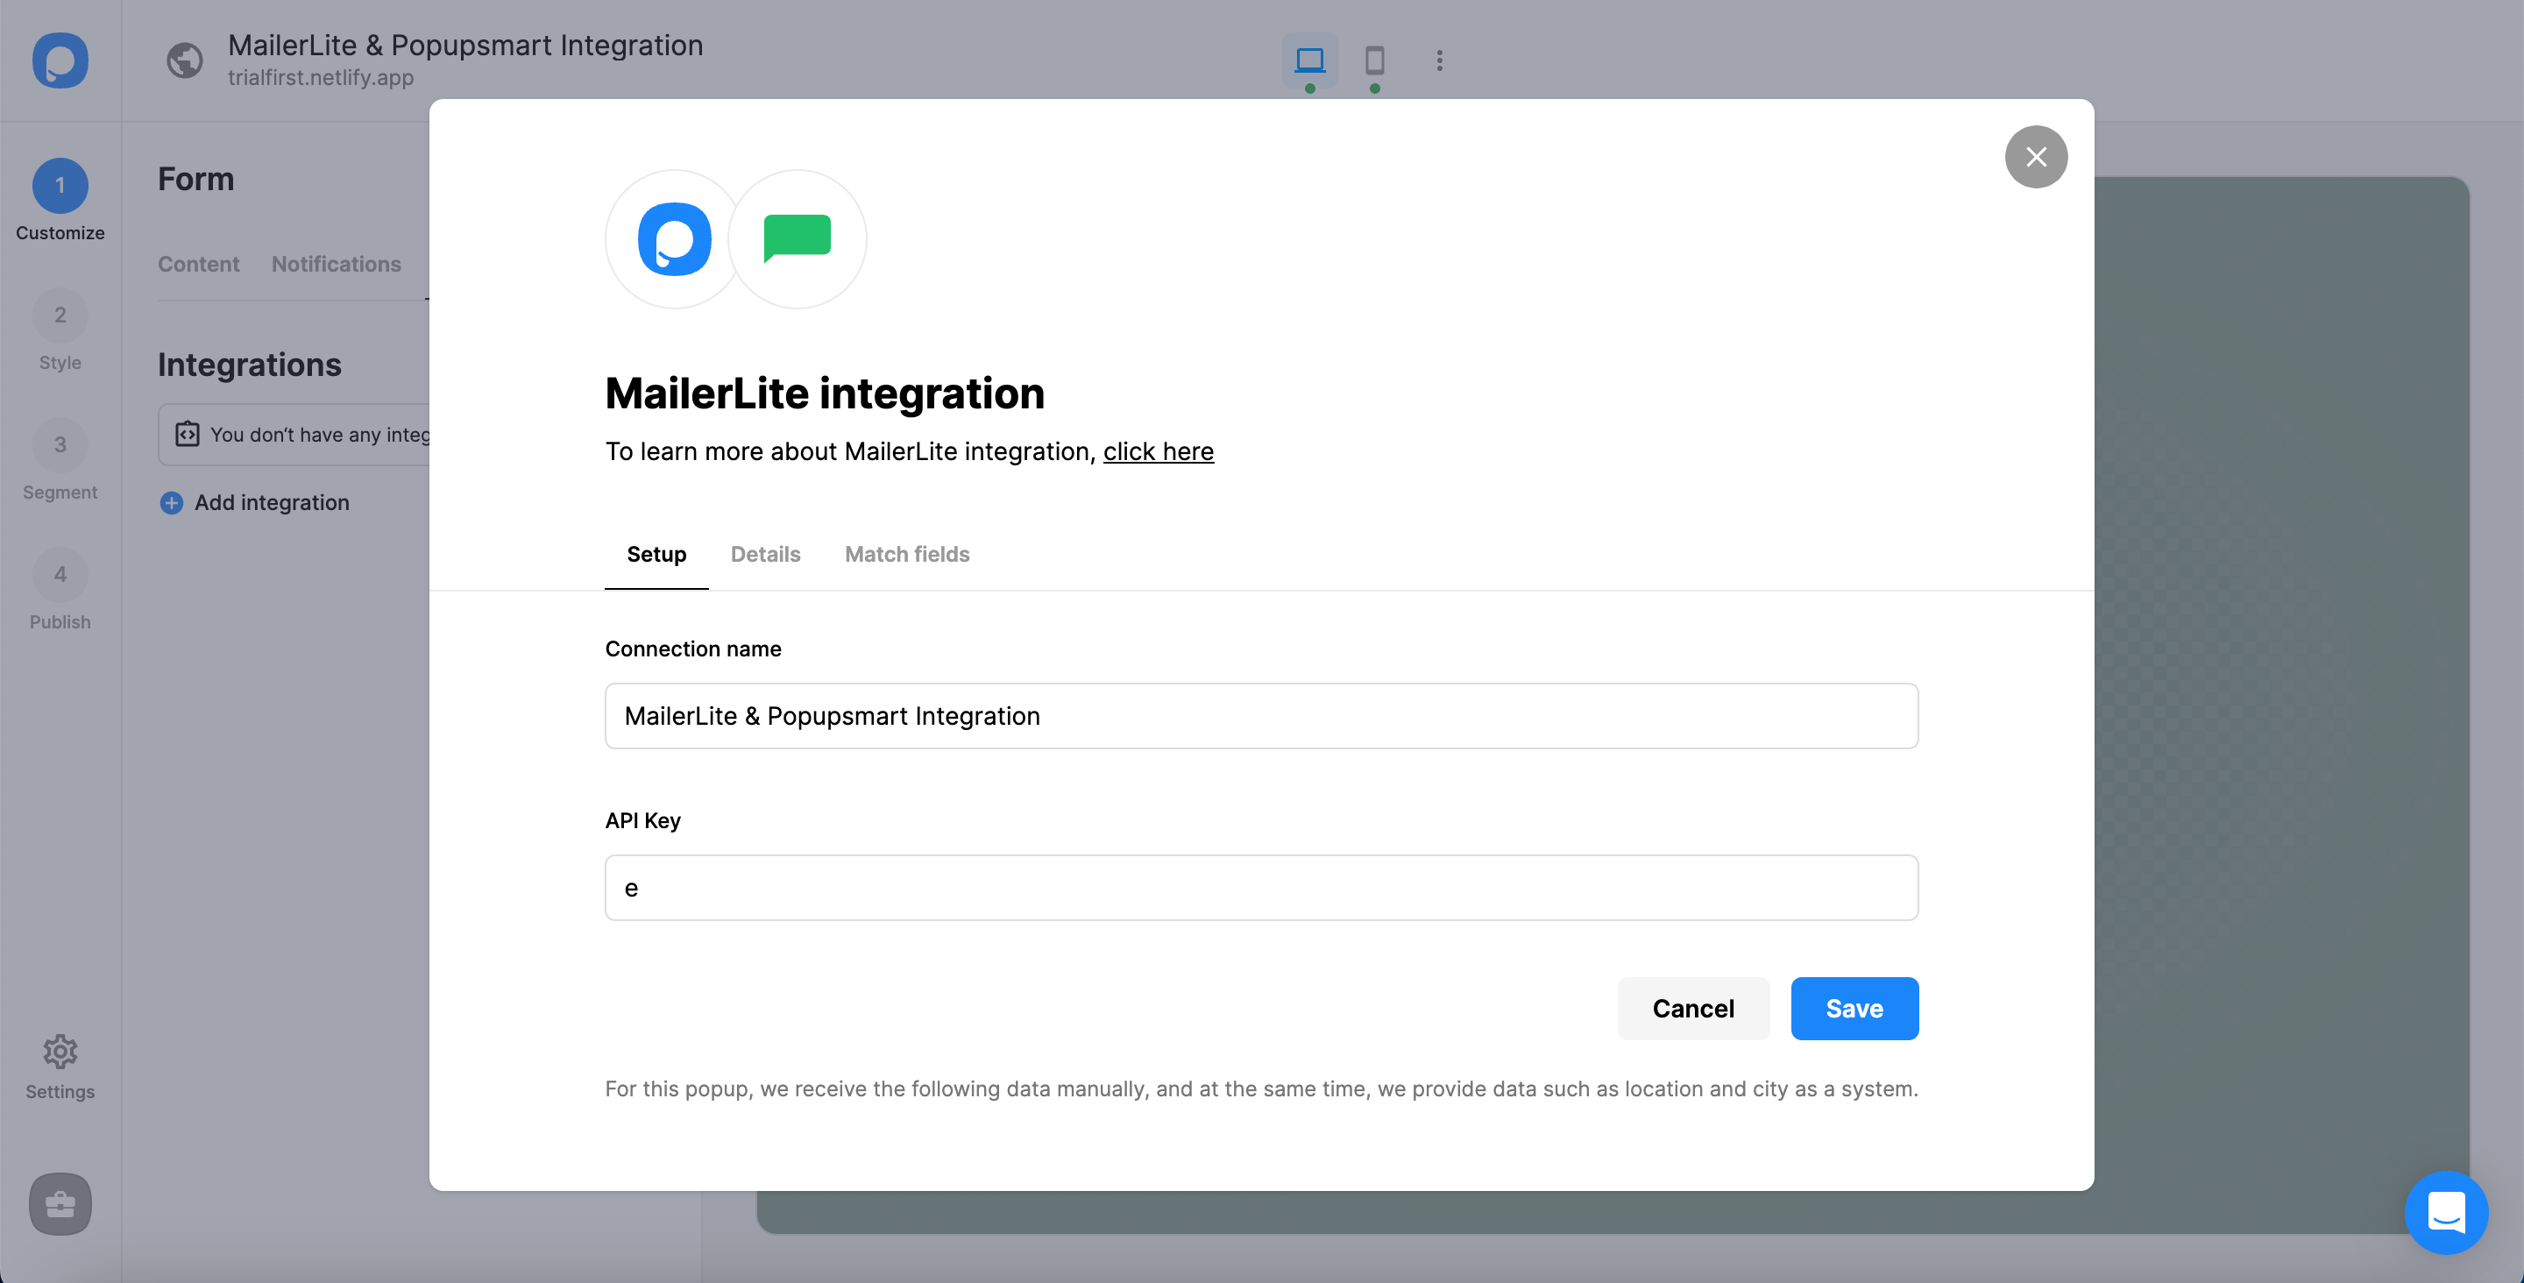Click the Cancel button
This screenshot has height=1283, width=2524.
pyautogui.click(x=1693, y=1009)
